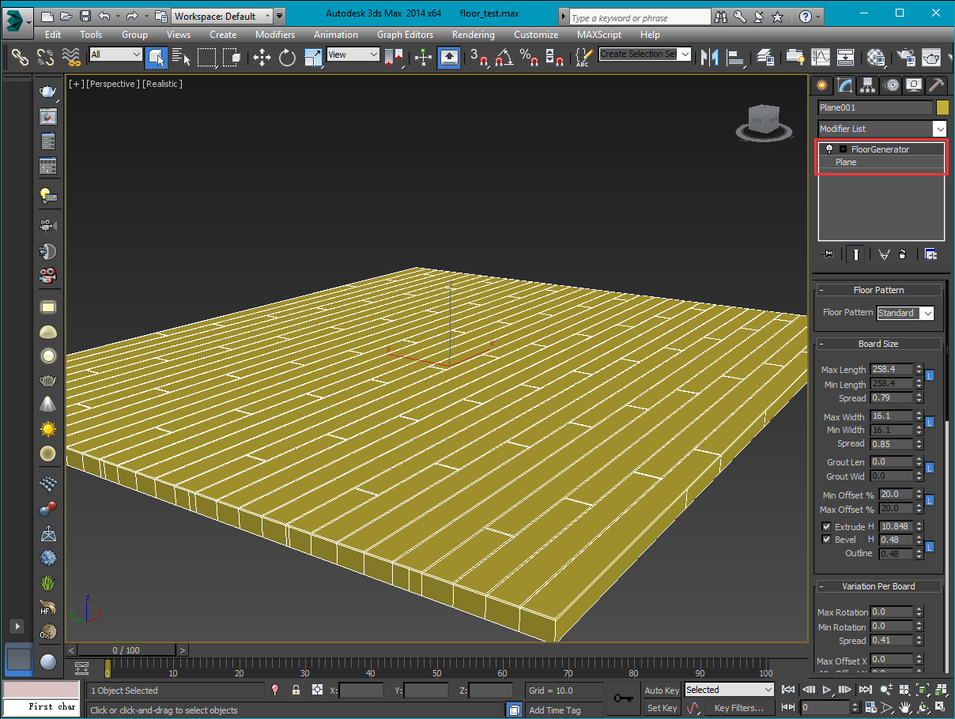Click the Select Object arrow tool
Viewport: 955px width, 719px height.
(156, 56)
